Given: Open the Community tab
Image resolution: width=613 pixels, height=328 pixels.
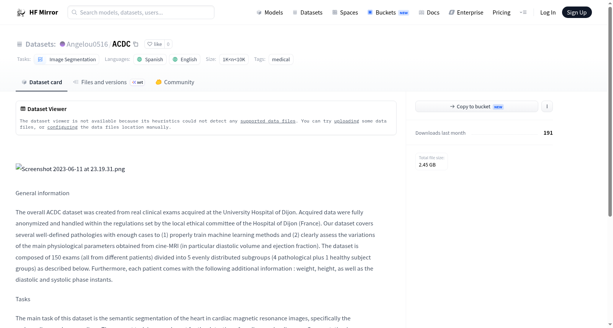Looking at the screenshot, I should click(x=175, y=82).
